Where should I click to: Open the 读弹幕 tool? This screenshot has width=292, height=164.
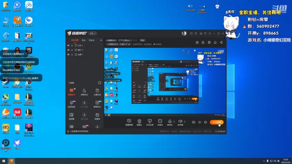click(71, 116)
